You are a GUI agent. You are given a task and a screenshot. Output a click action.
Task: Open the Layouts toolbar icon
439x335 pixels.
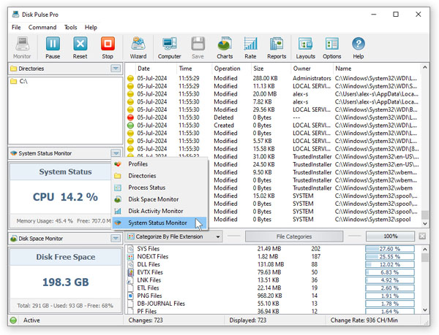305,44
